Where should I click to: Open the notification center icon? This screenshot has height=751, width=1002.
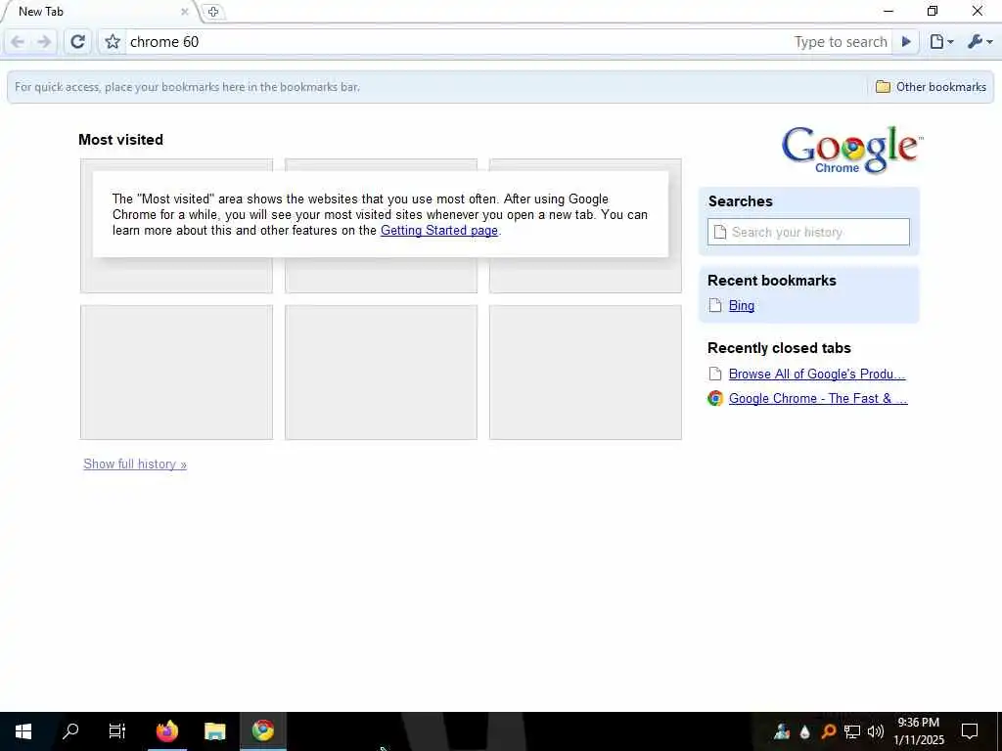tap(970, 731)
